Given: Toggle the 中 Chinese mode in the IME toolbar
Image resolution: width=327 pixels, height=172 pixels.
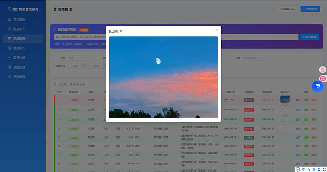Looking at the screenshot, I should point(304,169).
